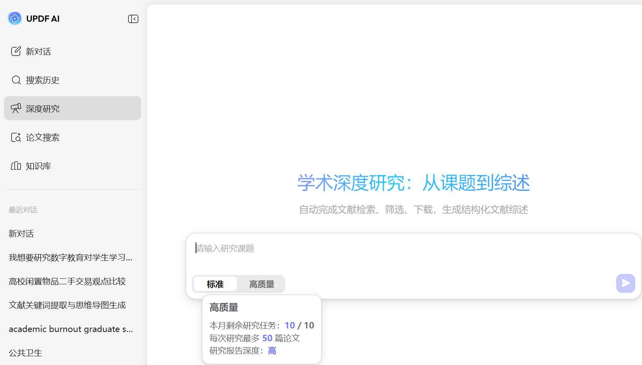This screenshot has height=365, width=642.
Task: Select the 标准 mode option
Action: 215,284
